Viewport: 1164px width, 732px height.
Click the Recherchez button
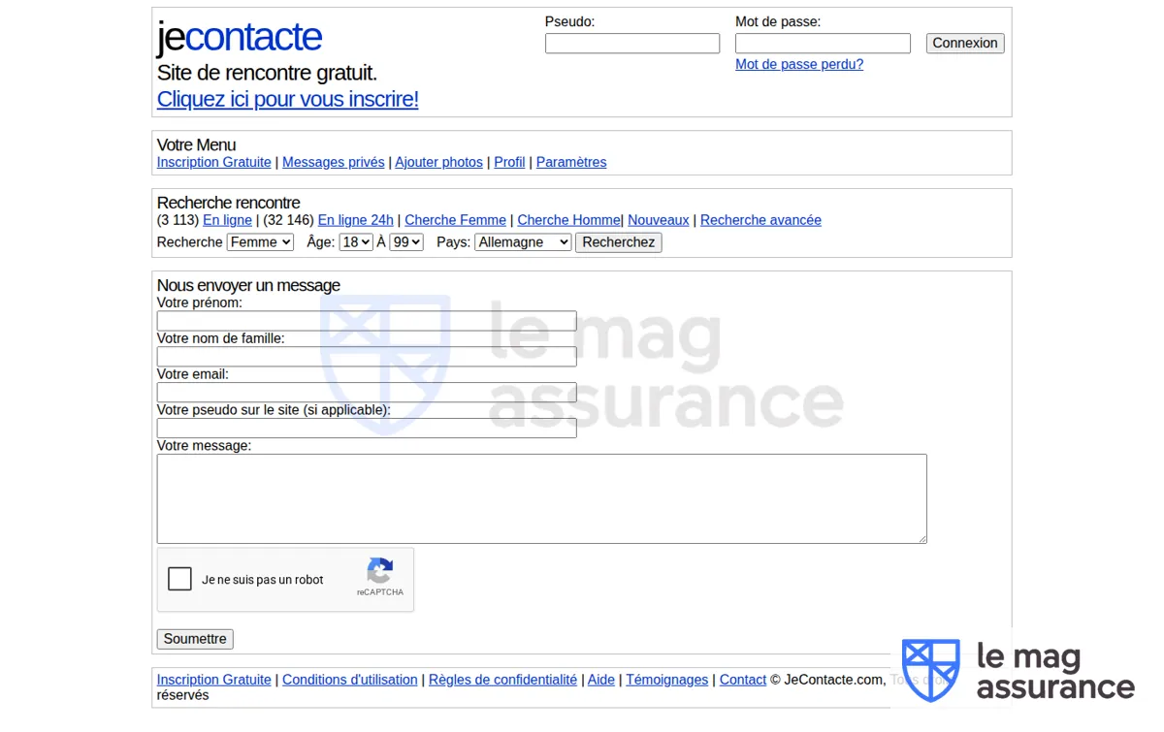tap(619, 242)
